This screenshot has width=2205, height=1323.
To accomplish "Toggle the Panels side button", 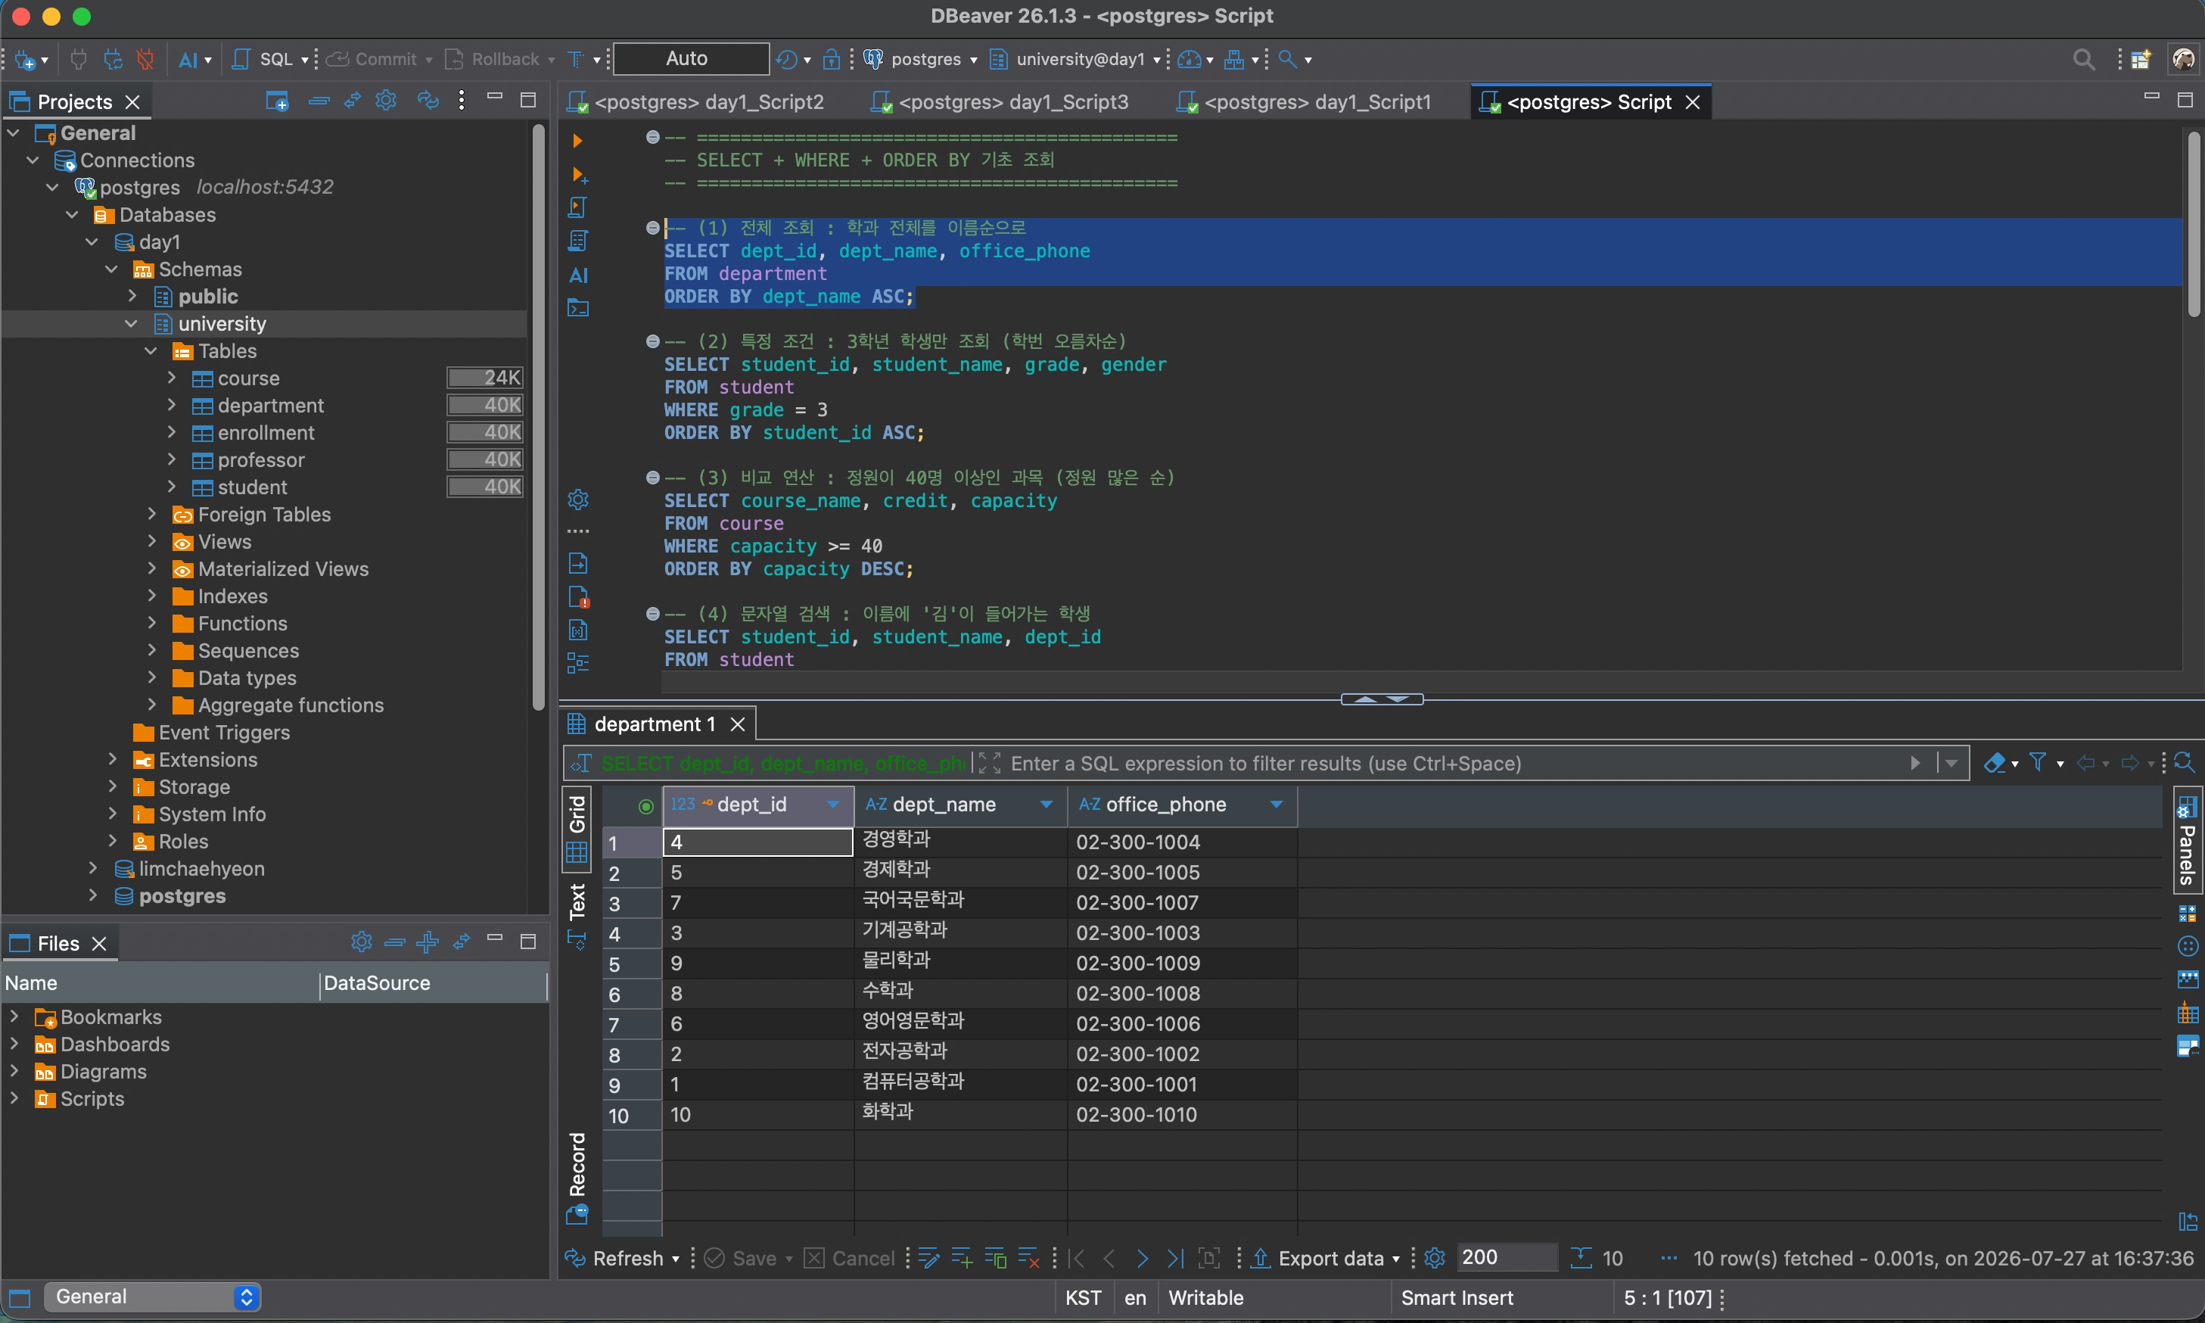I will pyautogui.click(x=2186, y=842).
